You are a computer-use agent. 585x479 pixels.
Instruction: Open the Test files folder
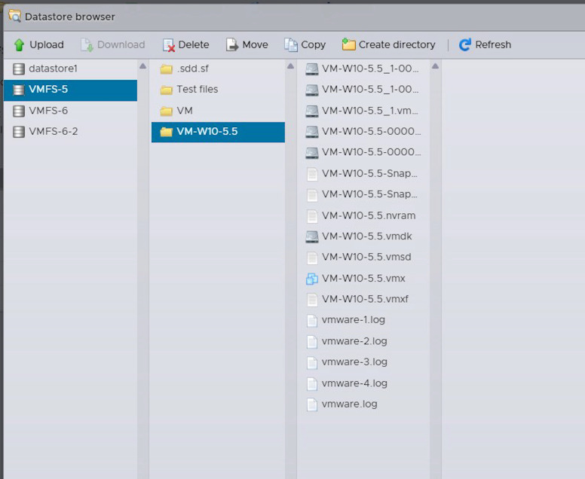(218, 90)
